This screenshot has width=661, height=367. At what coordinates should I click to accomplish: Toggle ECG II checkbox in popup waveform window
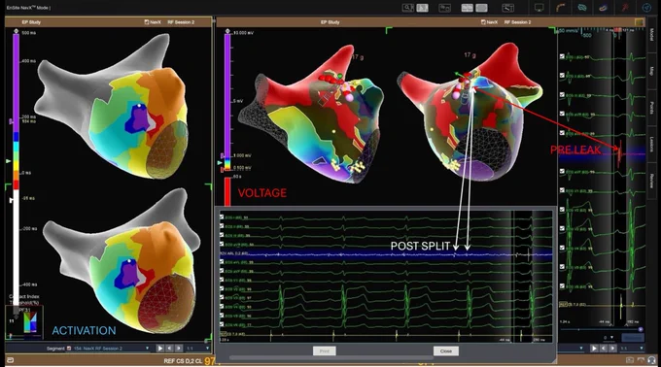(x=222, y=226)
